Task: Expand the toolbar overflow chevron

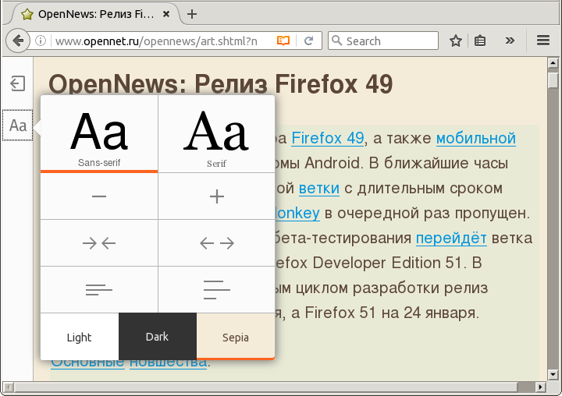Action: 510,41
